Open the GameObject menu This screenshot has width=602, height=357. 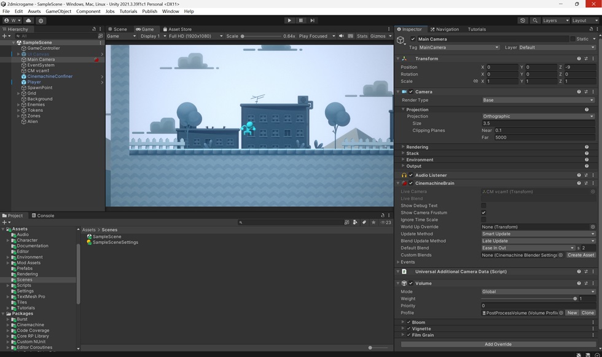pyautogui.click(x=58, y=11)
